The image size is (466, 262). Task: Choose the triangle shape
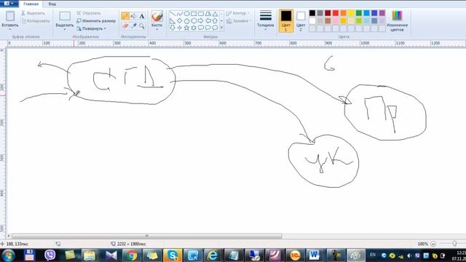click(x=215, y=14)
